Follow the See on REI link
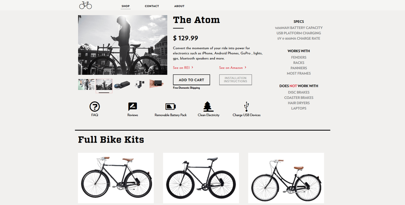 (x=183, y=68)
